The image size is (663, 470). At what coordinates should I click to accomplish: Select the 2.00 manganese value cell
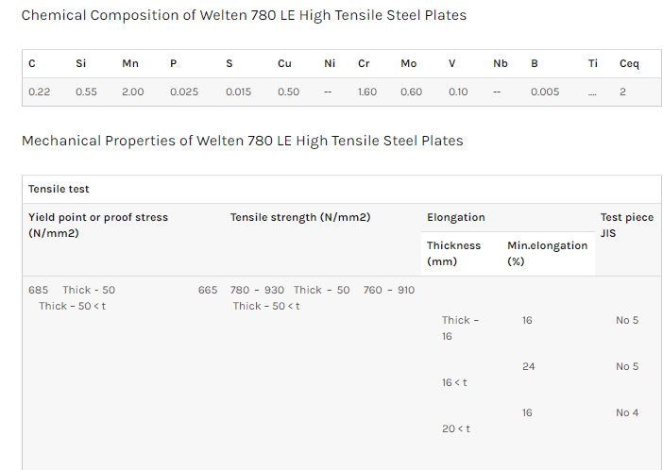[x=131, y=92]
